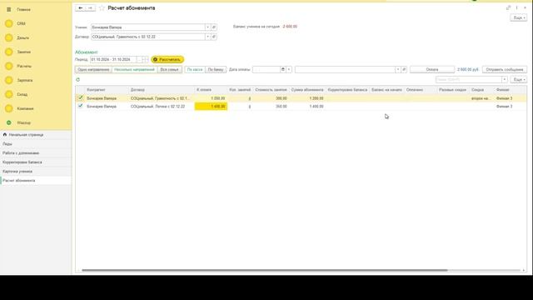Click the horizontal scrollbar under the table
This screenshot has height=300, width=533.
[265, 270]
